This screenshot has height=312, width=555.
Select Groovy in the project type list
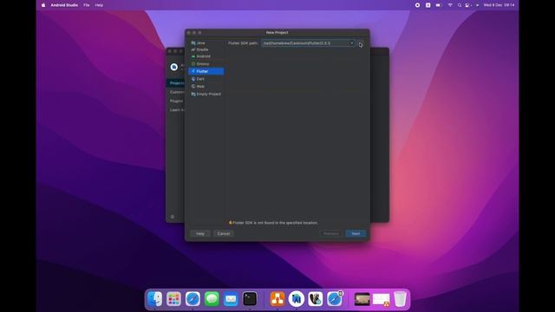coord(206,63)
